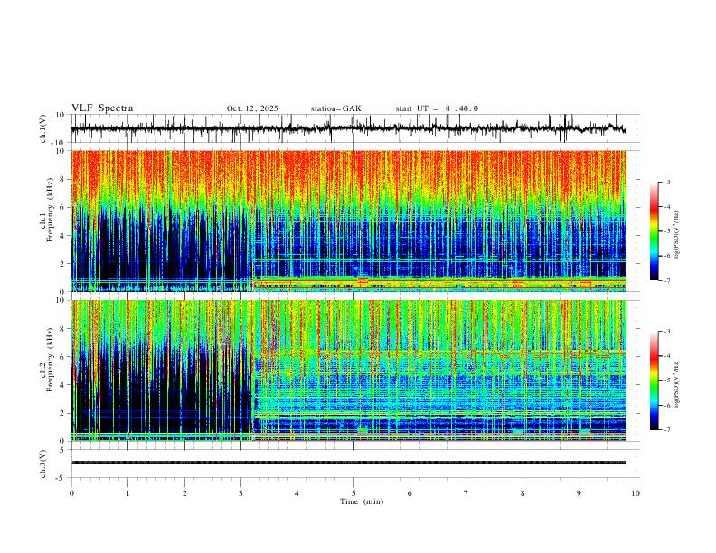This screenshot has width=716, height=553.
Task: Click the ch.2 spectrogram panel
Action: [x=349, y=370]
